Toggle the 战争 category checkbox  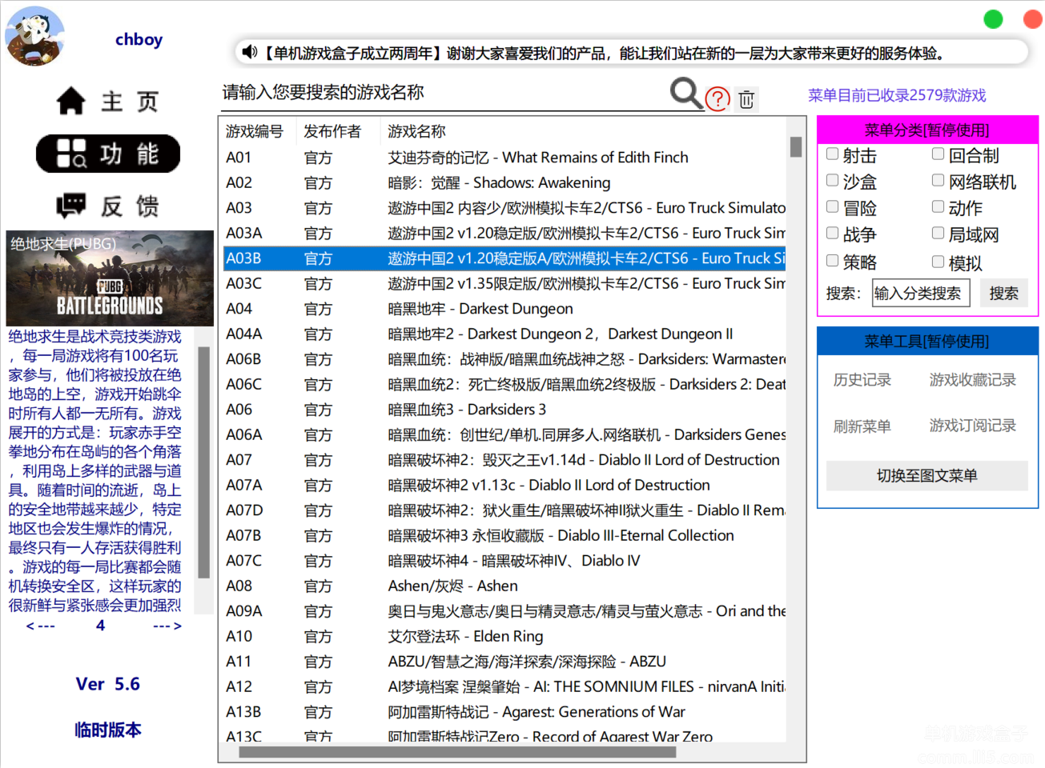coord(833,233)
